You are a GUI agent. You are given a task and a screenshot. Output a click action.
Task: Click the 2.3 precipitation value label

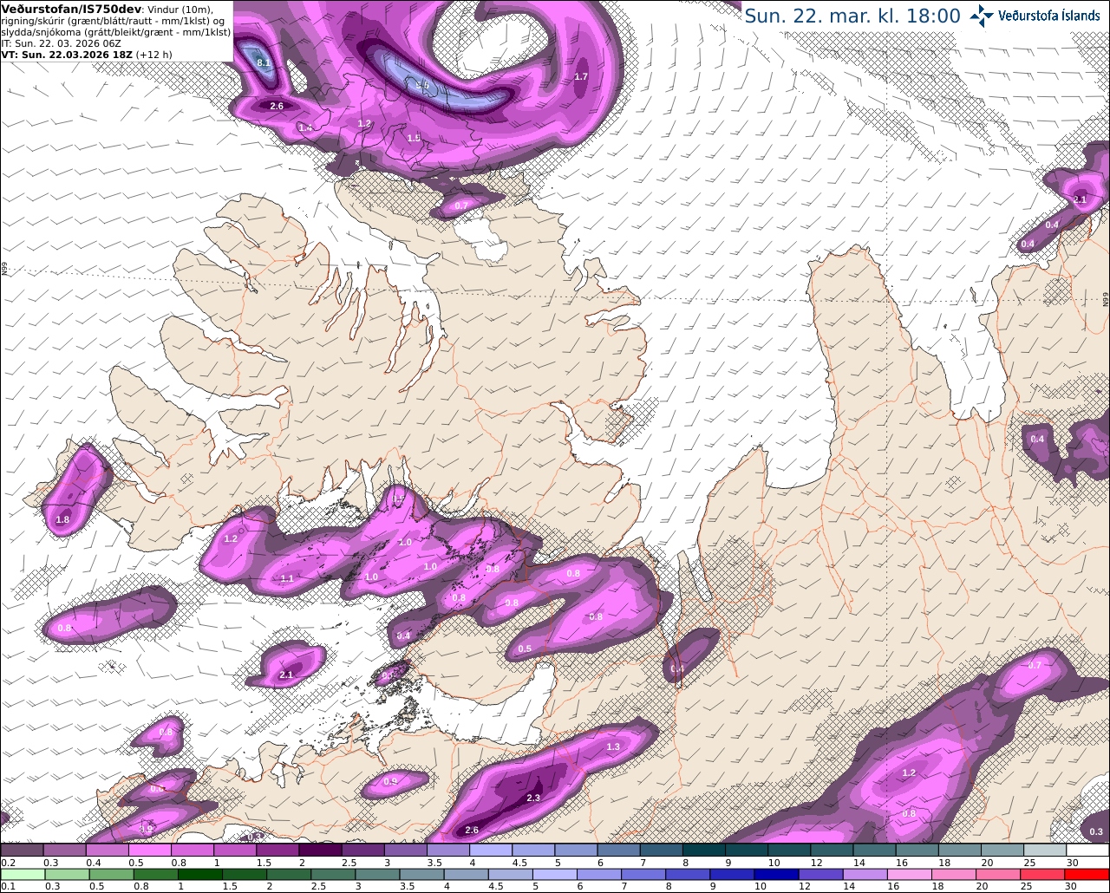(533, 798)
